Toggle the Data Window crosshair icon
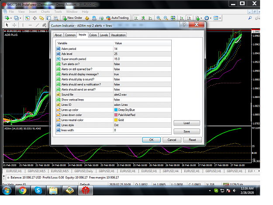The width and height of the screenshot is (273, 205). [x=35, y=18]
